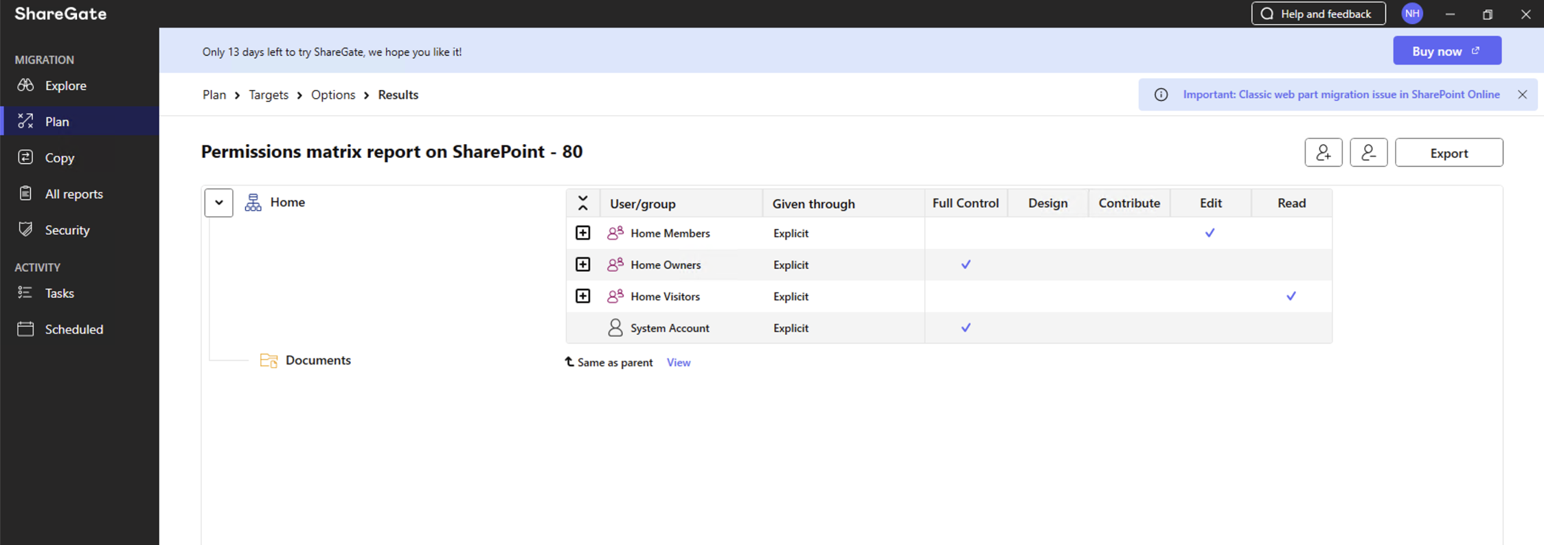Click the ShareGate logo

[x=60, y=14]
